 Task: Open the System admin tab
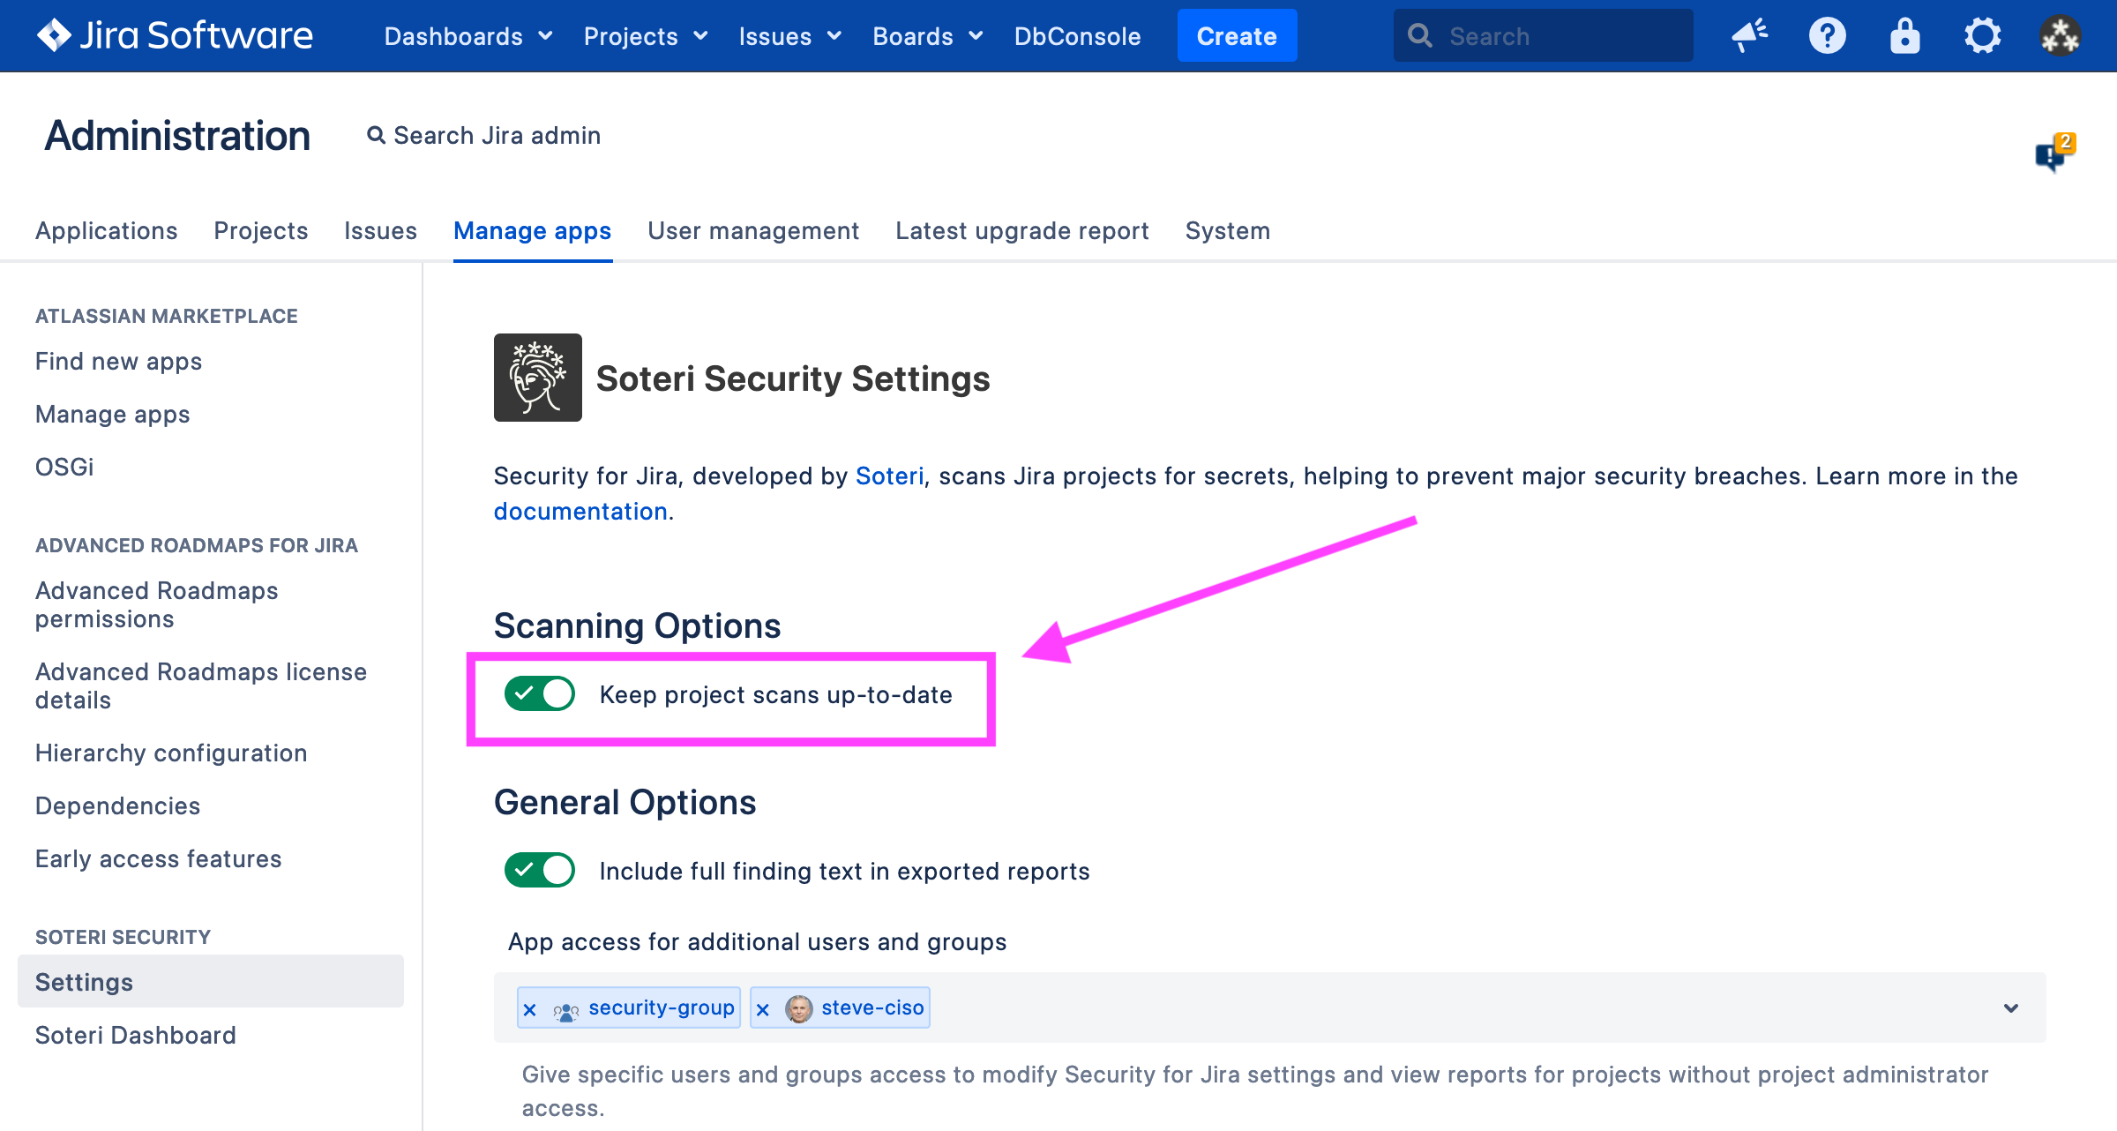pyautogui.click(x=1227, y=231)
